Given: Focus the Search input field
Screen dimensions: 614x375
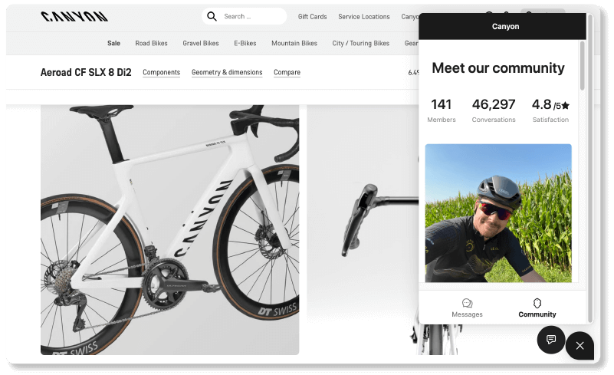Looking at the screenshot, I should pos(251,16).
